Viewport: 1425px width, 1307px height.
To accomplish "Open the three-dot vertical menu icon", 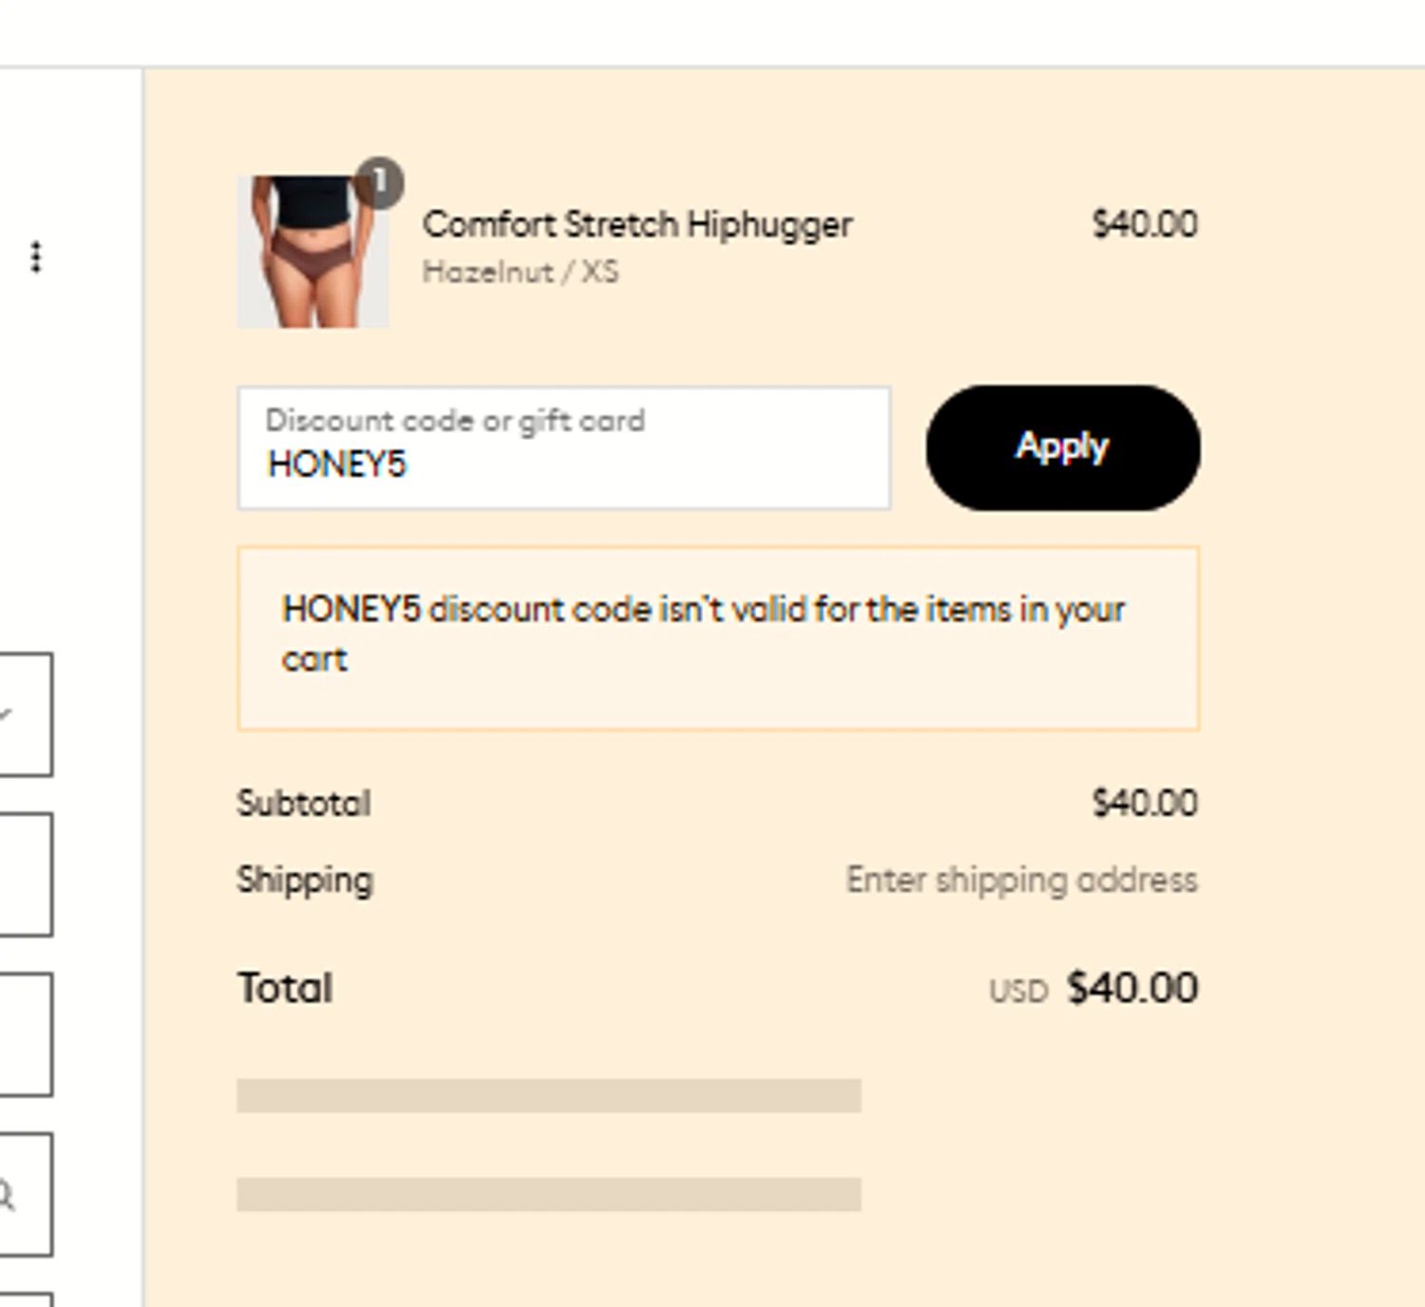I will pyautogui.click(x=35, y=256).
